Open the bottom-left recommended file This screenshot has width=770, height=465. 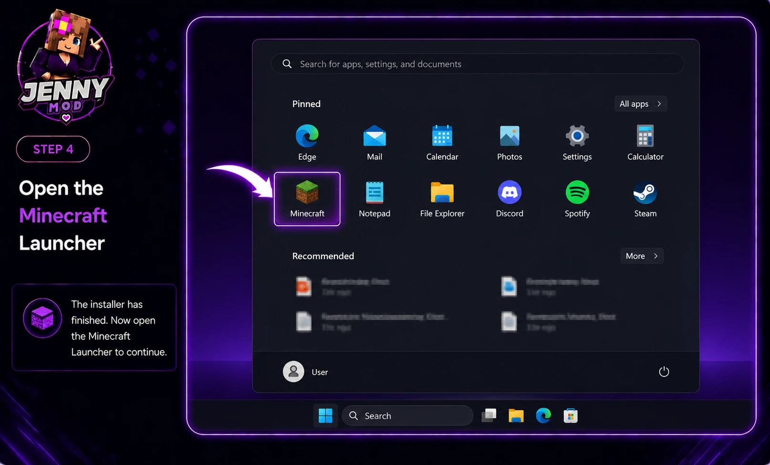[x=372, y=321]
